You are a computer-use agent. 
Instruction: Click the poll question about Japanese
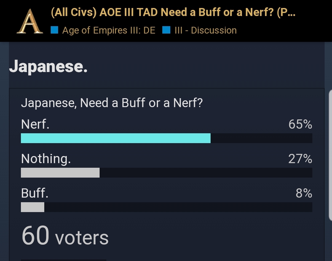[x=112, y=103]
